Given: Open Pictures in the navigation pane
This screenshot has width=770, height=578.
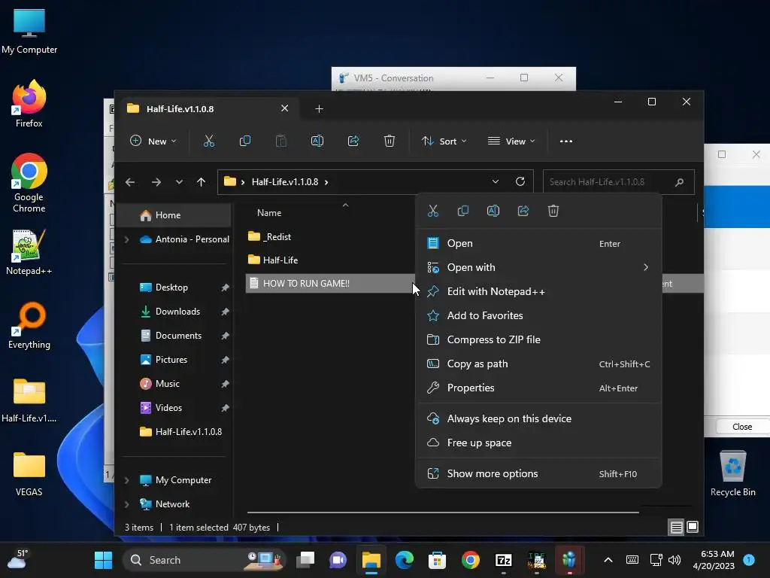Looking at the screenshot, I should pos(171,360).
